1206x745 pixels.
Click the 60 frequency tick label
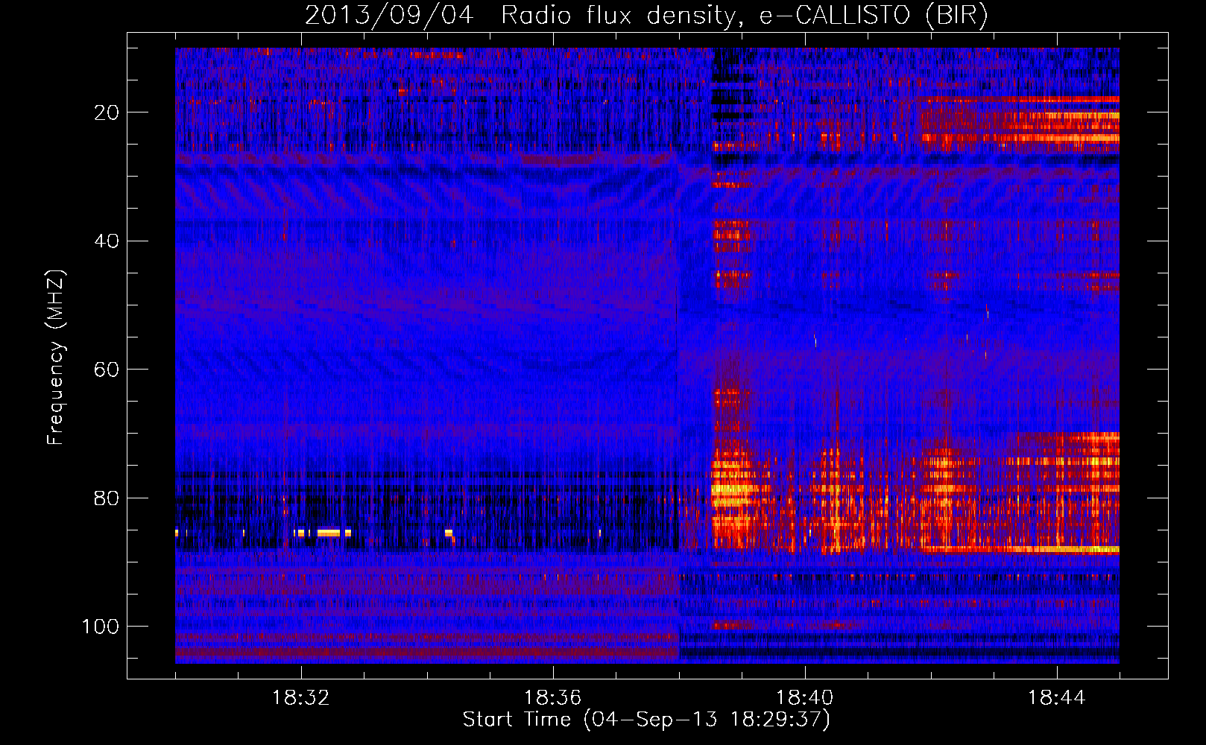point(107,370)
